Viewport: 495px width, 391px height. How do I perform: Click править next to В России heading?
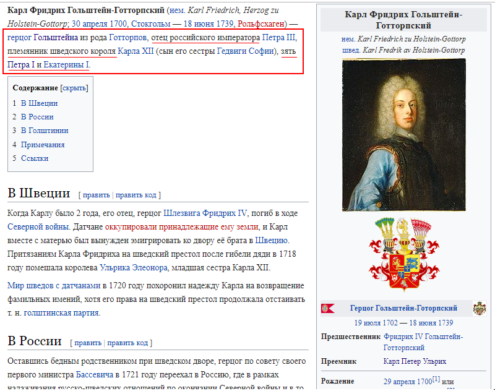[88, 343]
